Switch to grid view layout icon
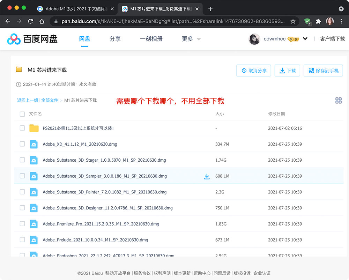Viewport: 349px width, 280px height. [338, 101]
